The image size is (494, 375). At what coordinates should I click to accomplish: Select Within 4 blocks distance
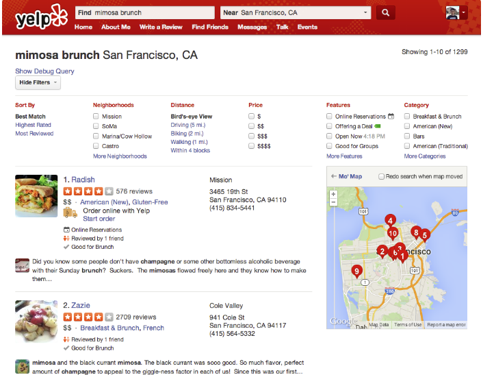click(190, 151)
